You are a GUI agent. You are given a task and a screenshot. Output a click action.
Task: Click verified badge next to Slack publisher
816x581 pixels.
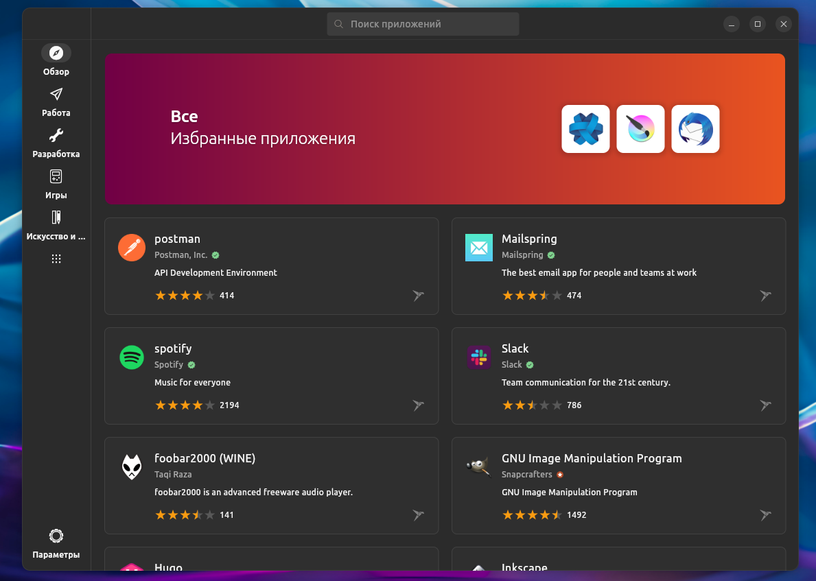[x=530, y=365]
